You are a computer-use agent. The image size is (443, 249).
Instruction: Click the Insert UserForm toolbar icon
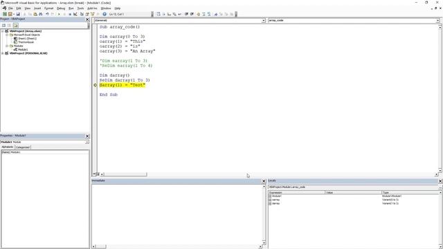10,14
